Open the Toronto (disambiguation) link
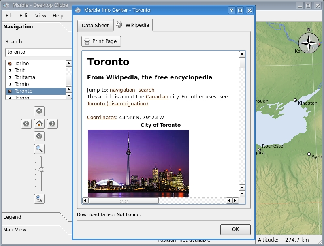 (117, 104)
